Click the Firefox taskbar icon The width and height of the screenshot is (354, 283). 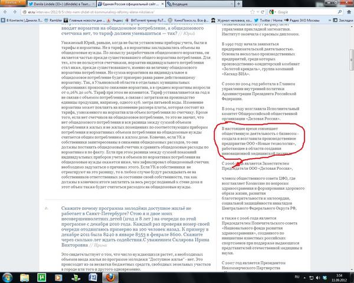[110, 278]
